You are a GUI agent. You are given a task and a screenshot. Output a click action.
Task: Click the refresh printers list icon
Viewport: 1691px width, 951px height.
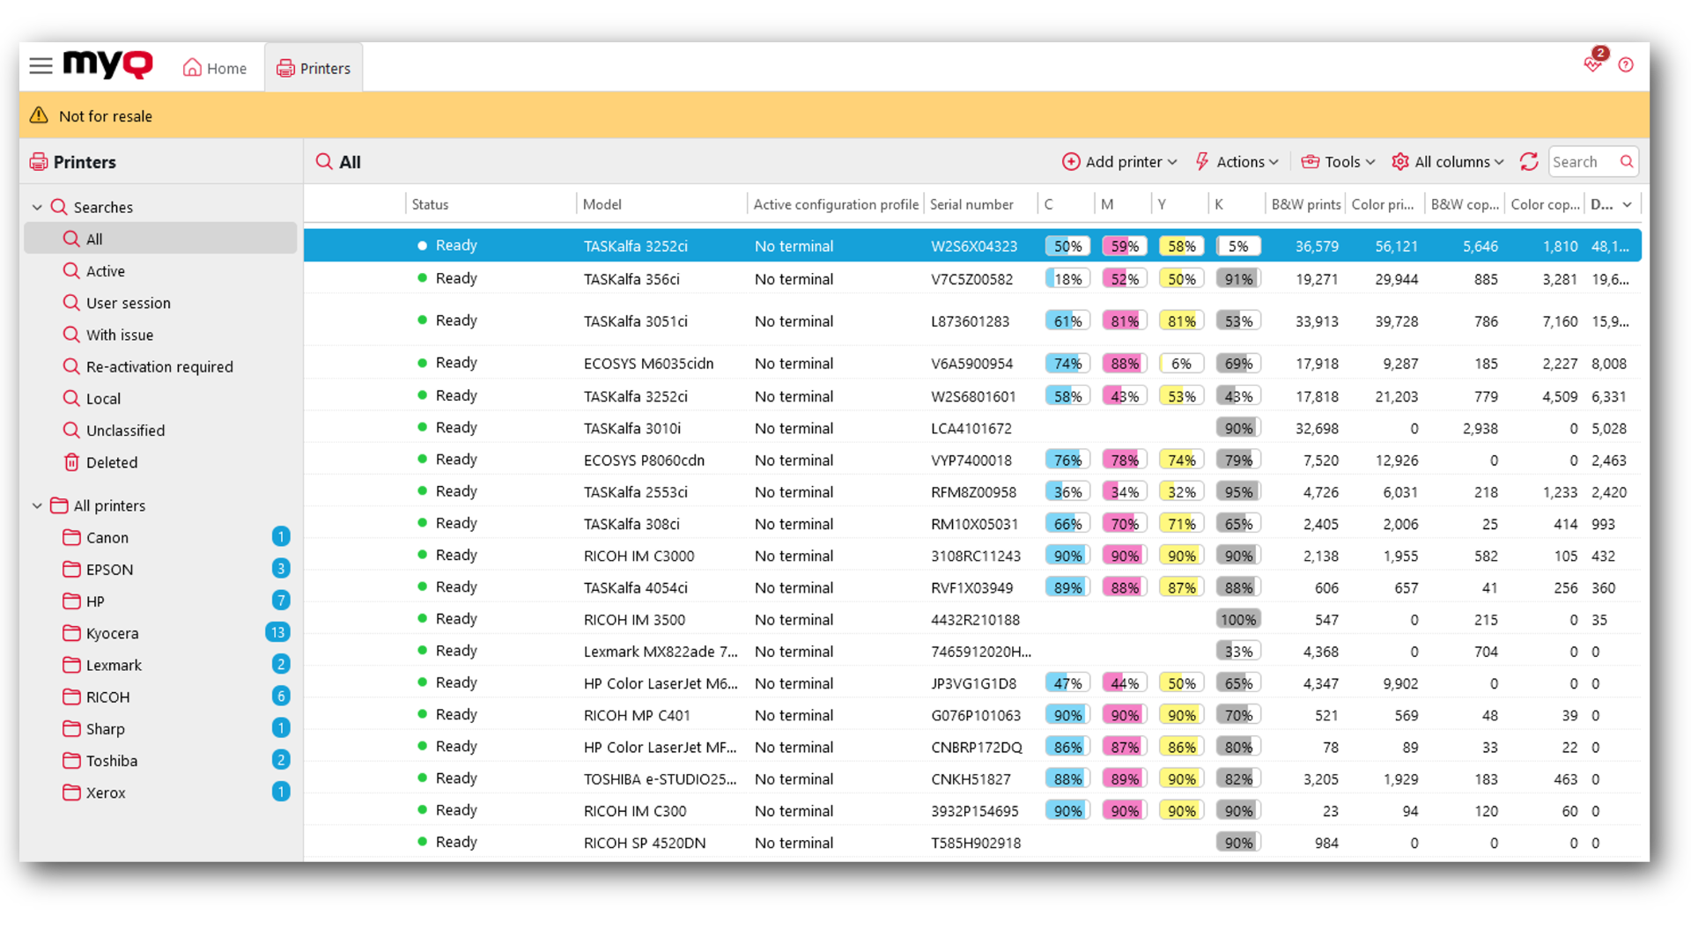1529,162
